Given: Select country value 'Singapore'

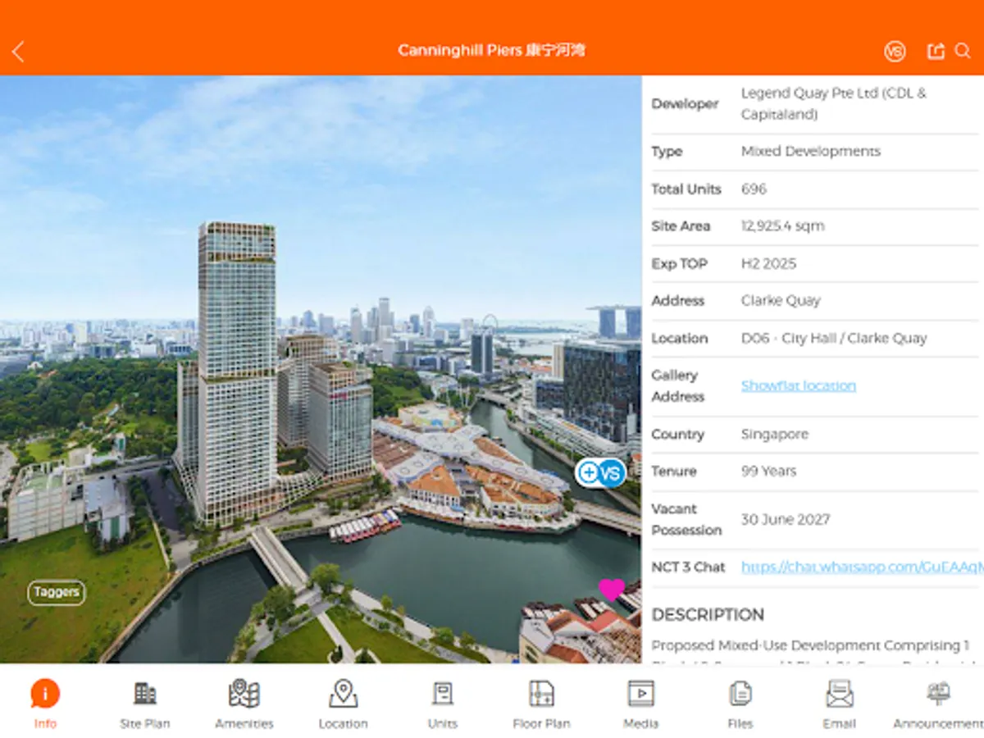Looking at the screenshot, I should tap(775, 434).
